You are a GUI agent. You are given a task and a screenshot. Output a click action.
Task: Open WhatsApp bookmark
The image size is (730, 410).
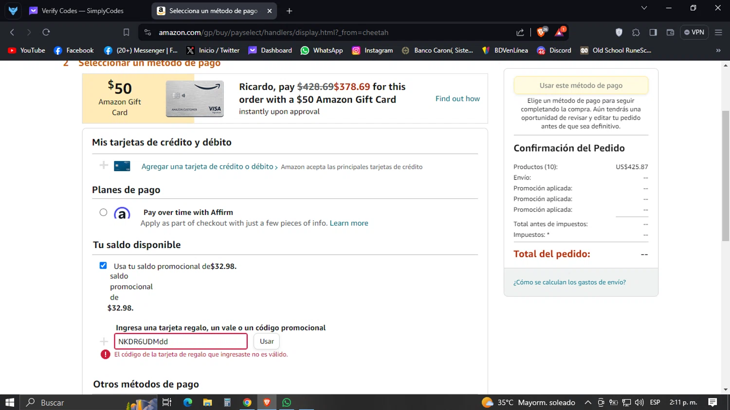coord(322,50)
